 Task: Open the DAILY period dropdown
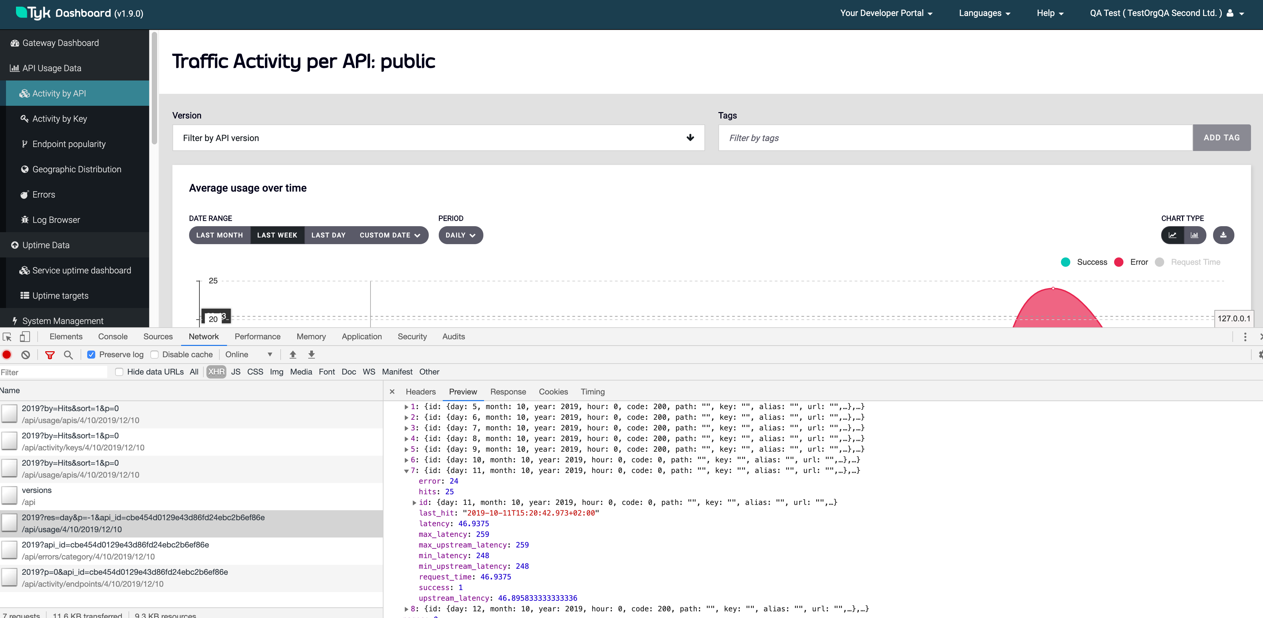[x=460, y=235]
